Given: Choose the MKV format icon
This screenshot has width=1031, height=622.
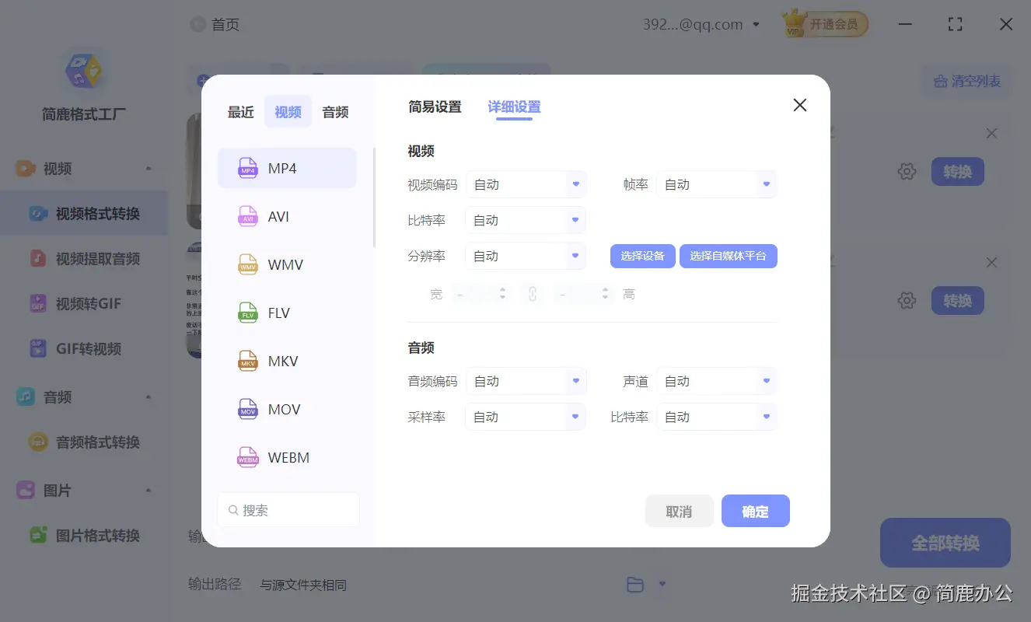Looking at the screenshot, I should pos(247,362).
